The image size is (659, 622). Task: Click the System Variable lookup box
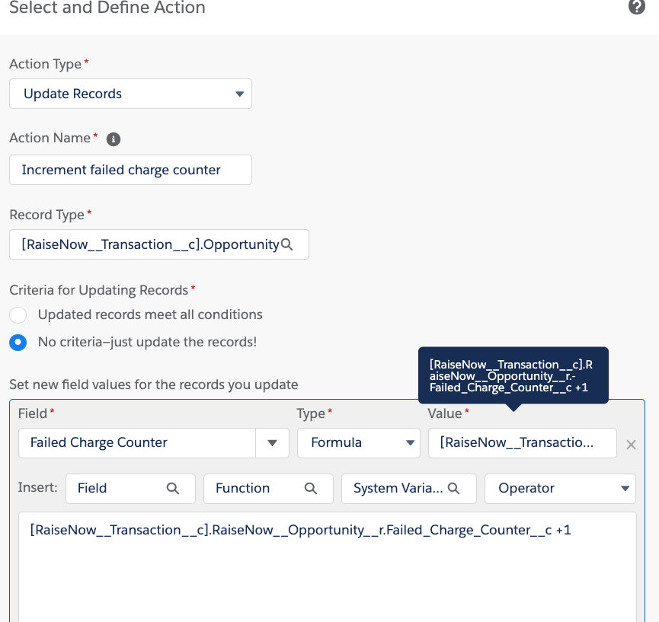pyautogui.click(x=409, y=489)
